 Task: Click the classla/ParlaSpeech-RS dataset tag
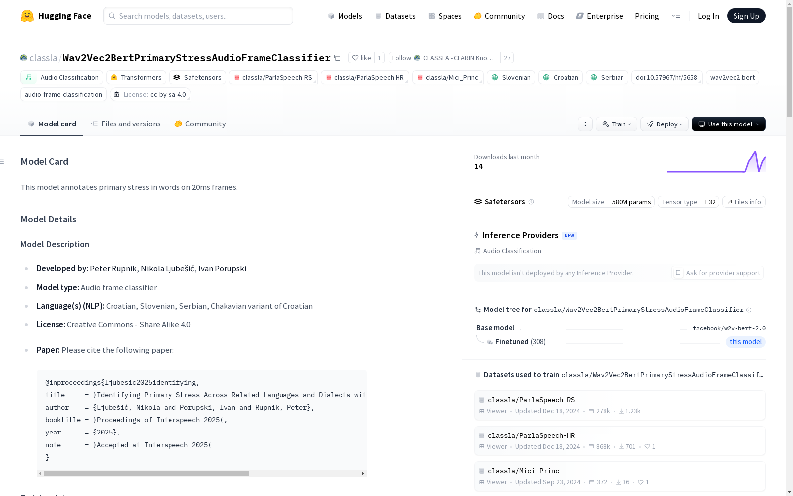pos(273,77)
